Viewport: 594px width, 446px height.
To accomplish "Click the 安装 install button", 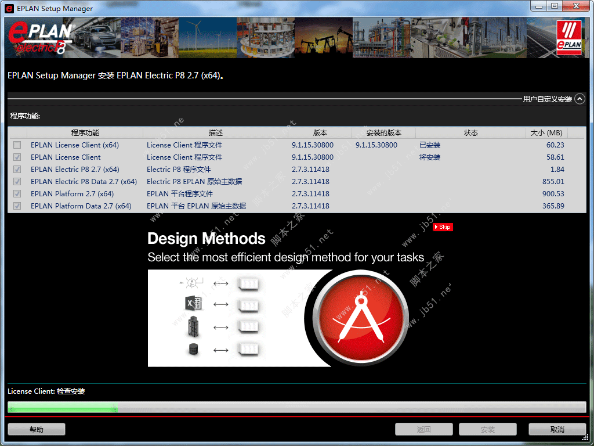I will (x=487, y=429).
